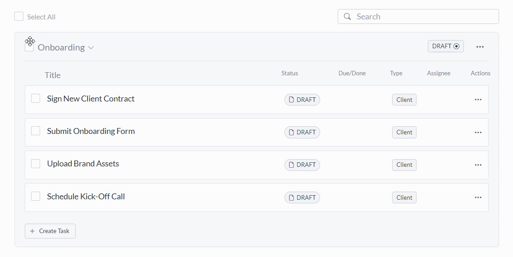
Task: Click the Client type tag for Submit Onboarding Form
Action: (x=404, y=133)
